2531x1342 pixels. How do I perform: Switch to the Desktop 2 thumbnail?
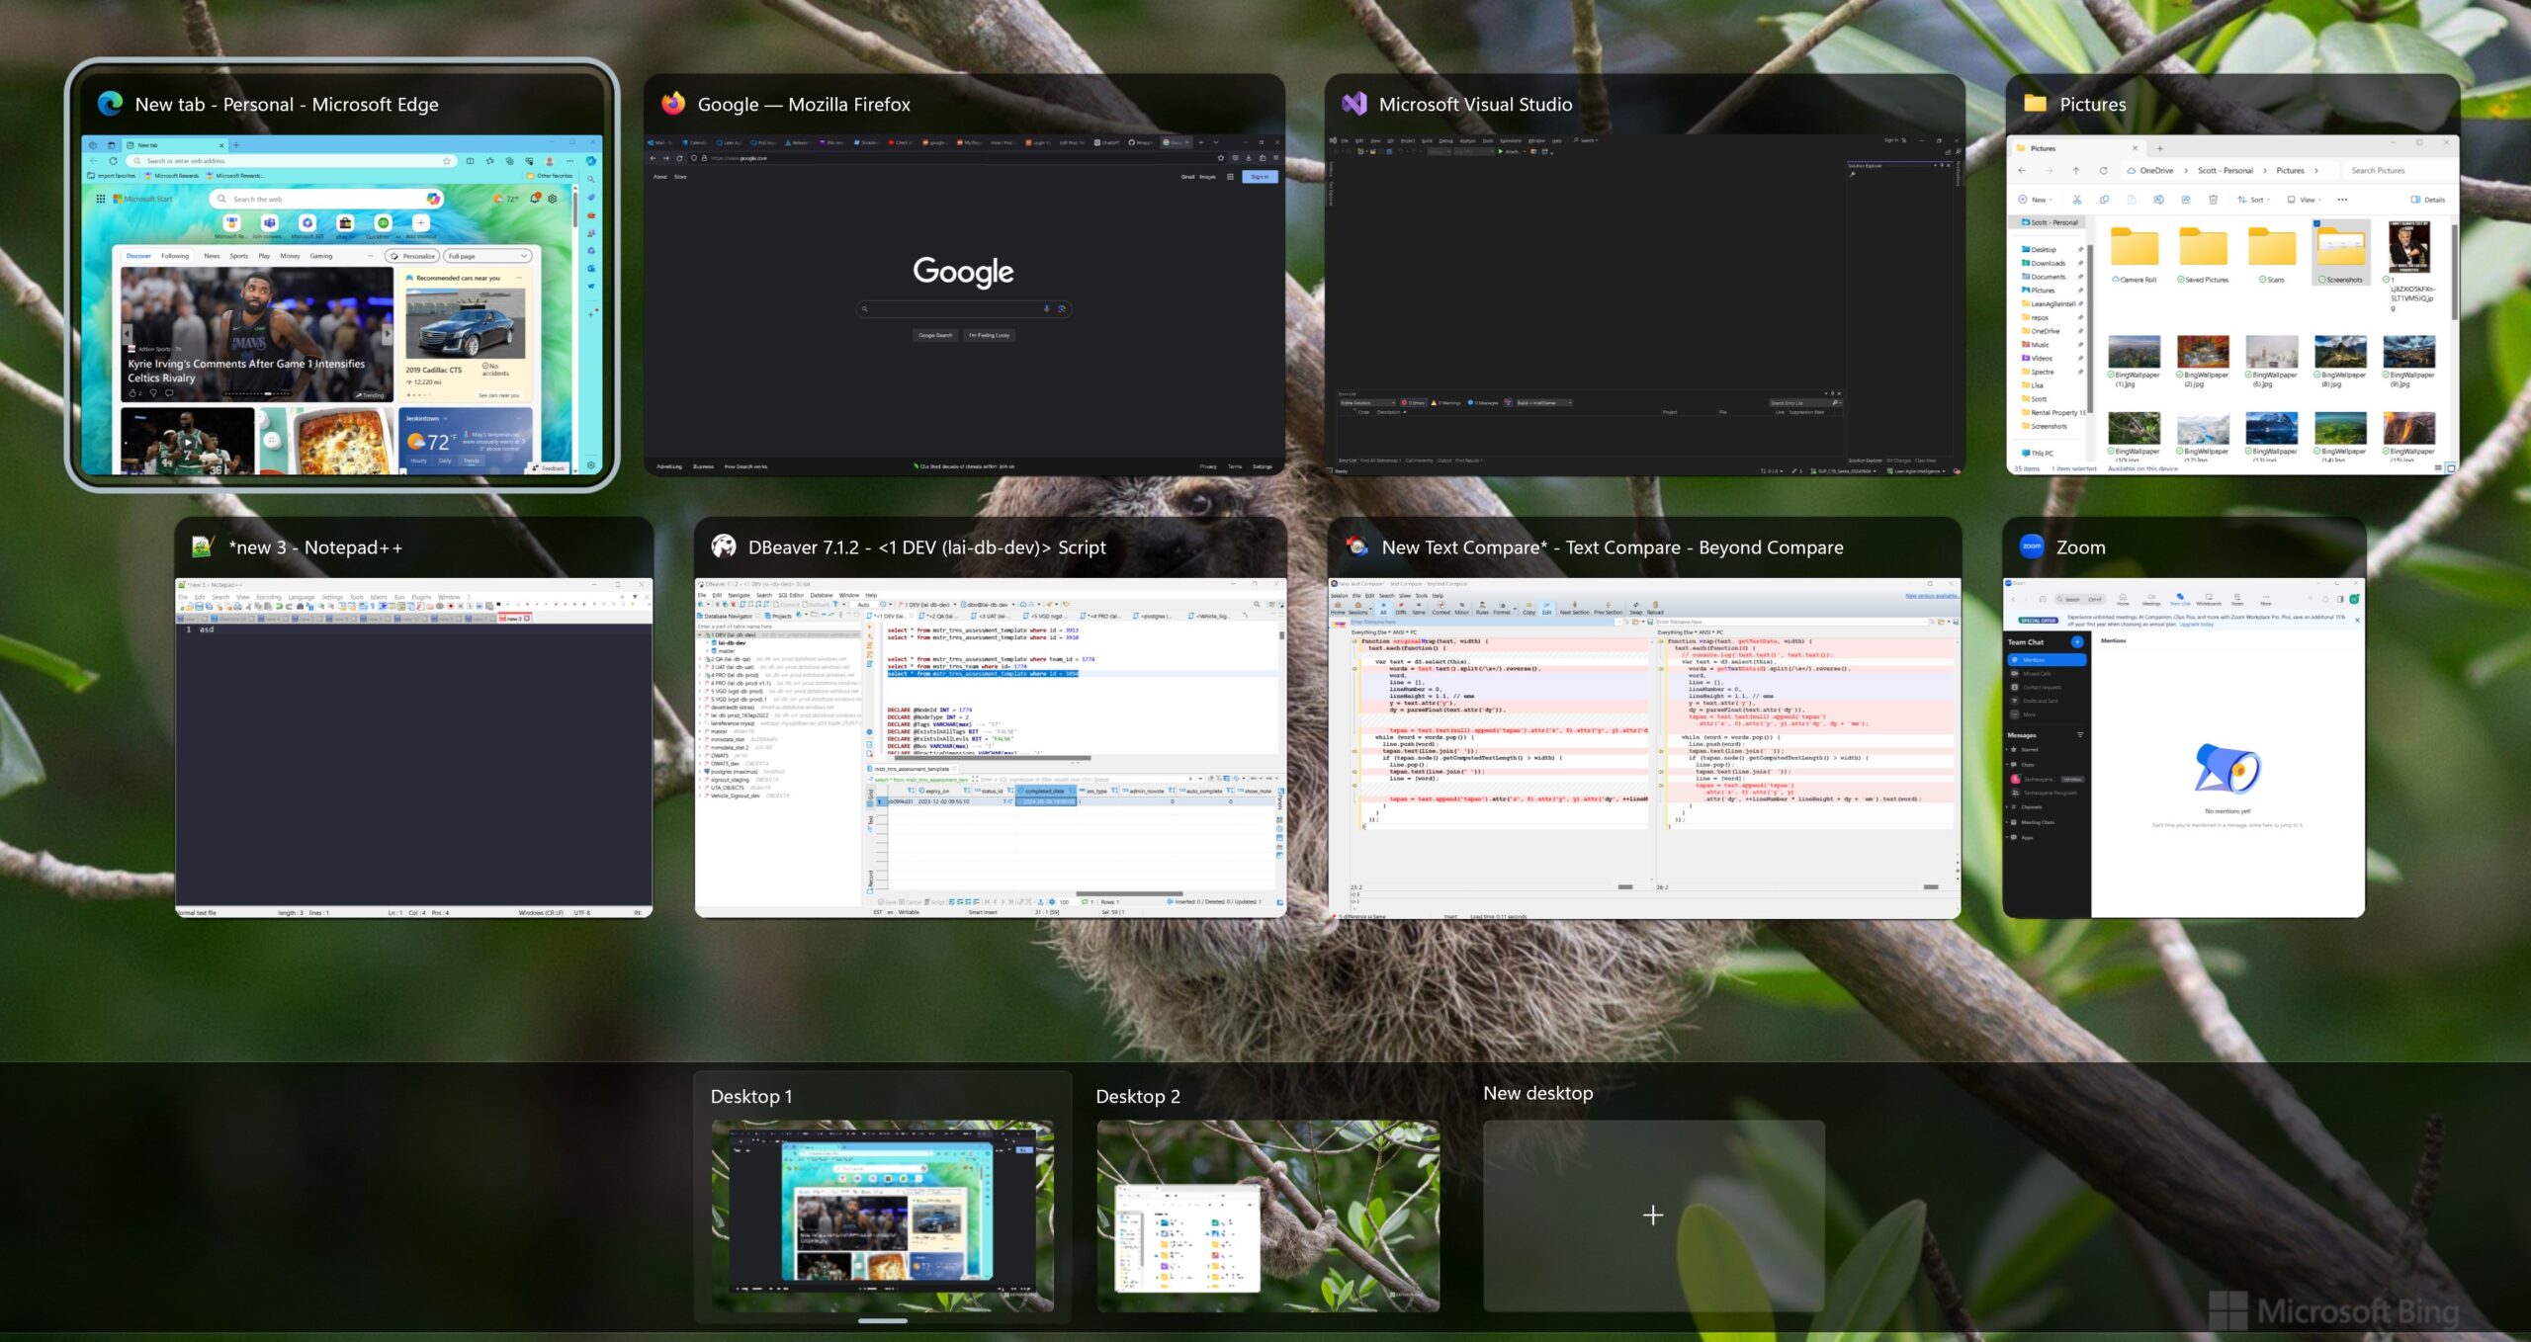(x=1267, y=1216)
